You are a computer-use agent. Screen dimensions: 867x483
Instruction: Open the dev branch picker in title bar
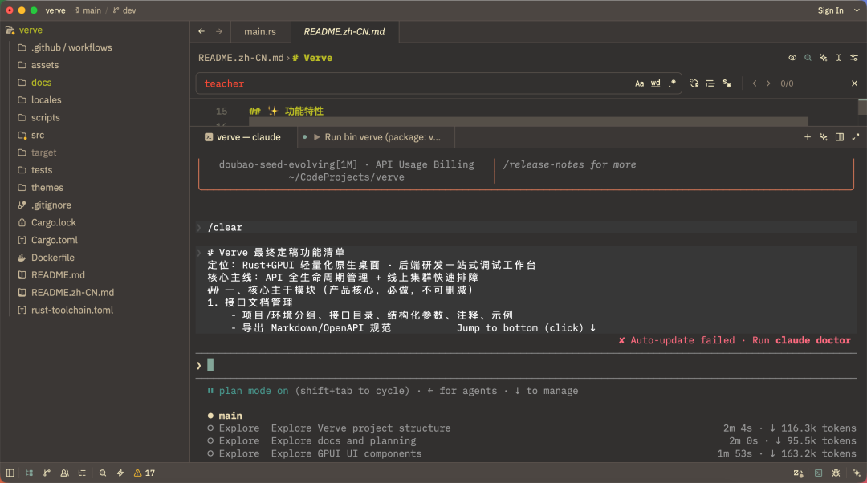[x=124, y=10]
